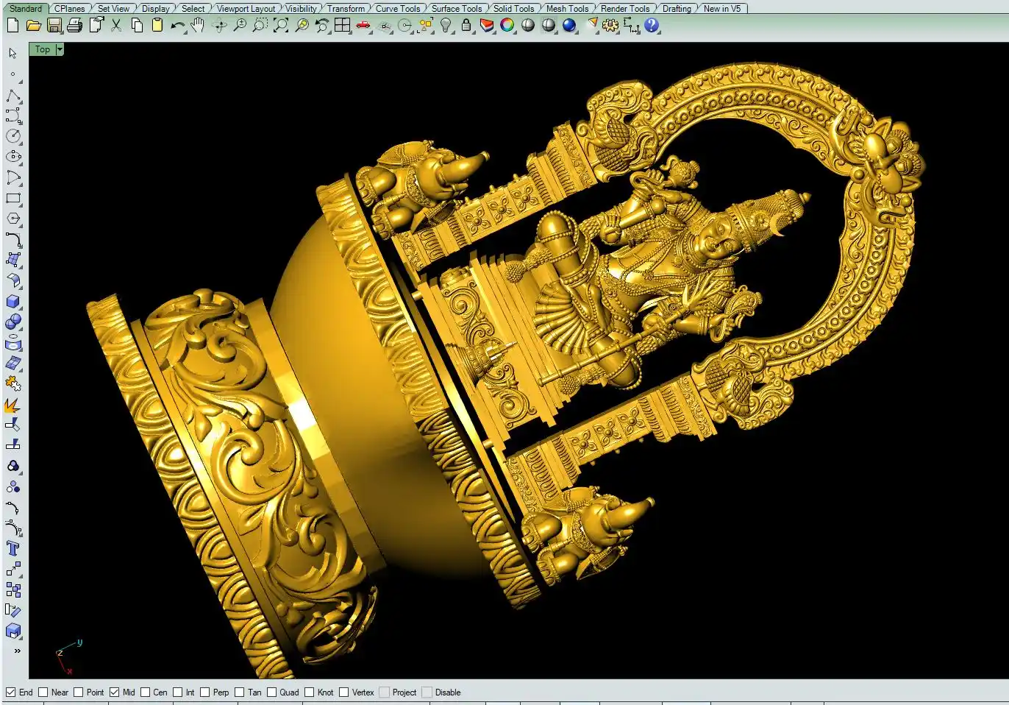
Task: Disable the End object snap checkbox
Action: (11, 692)
